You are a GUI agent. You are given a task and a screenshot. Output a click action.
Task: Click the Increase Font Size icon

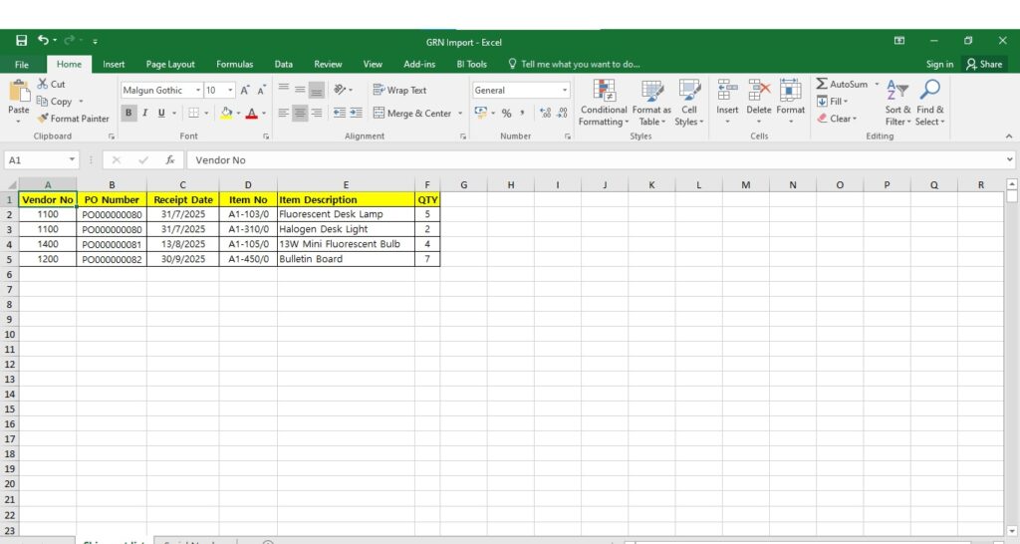pos(245,90)
